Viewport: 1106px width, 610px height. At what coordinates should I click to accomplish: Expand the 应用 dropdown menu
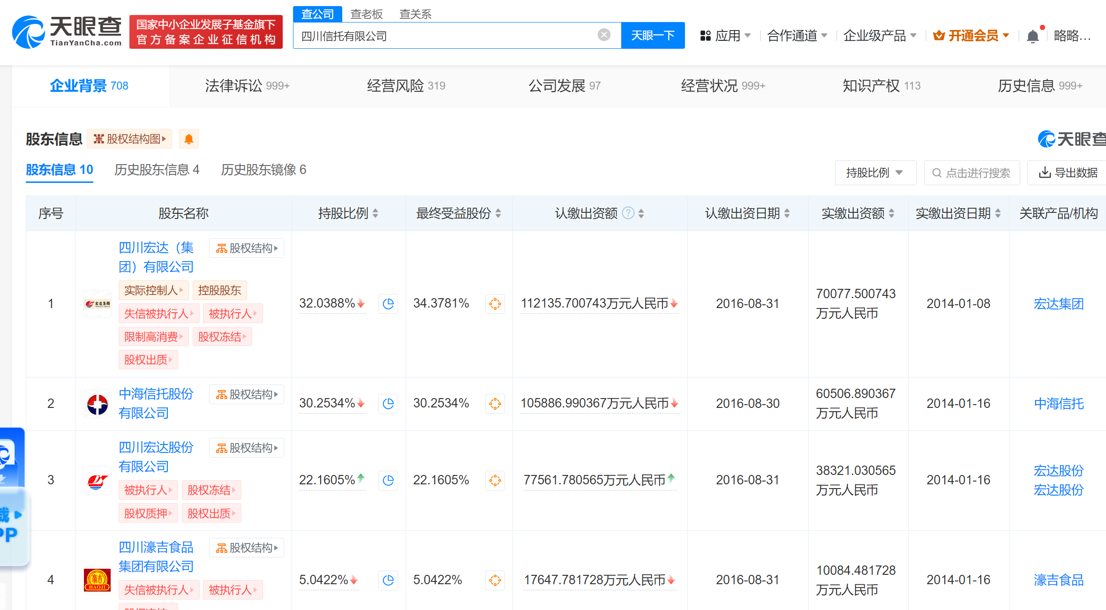(x=725, y=36)
